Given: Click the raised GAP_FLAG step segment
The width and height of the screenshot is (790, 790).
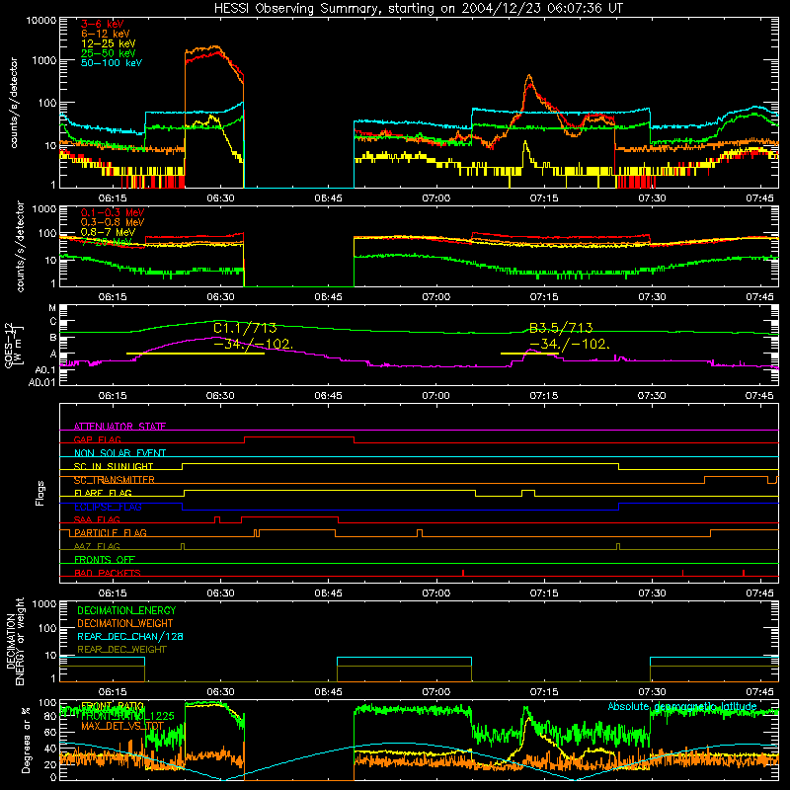Looking at the screenshot, I should click(299, 437).
